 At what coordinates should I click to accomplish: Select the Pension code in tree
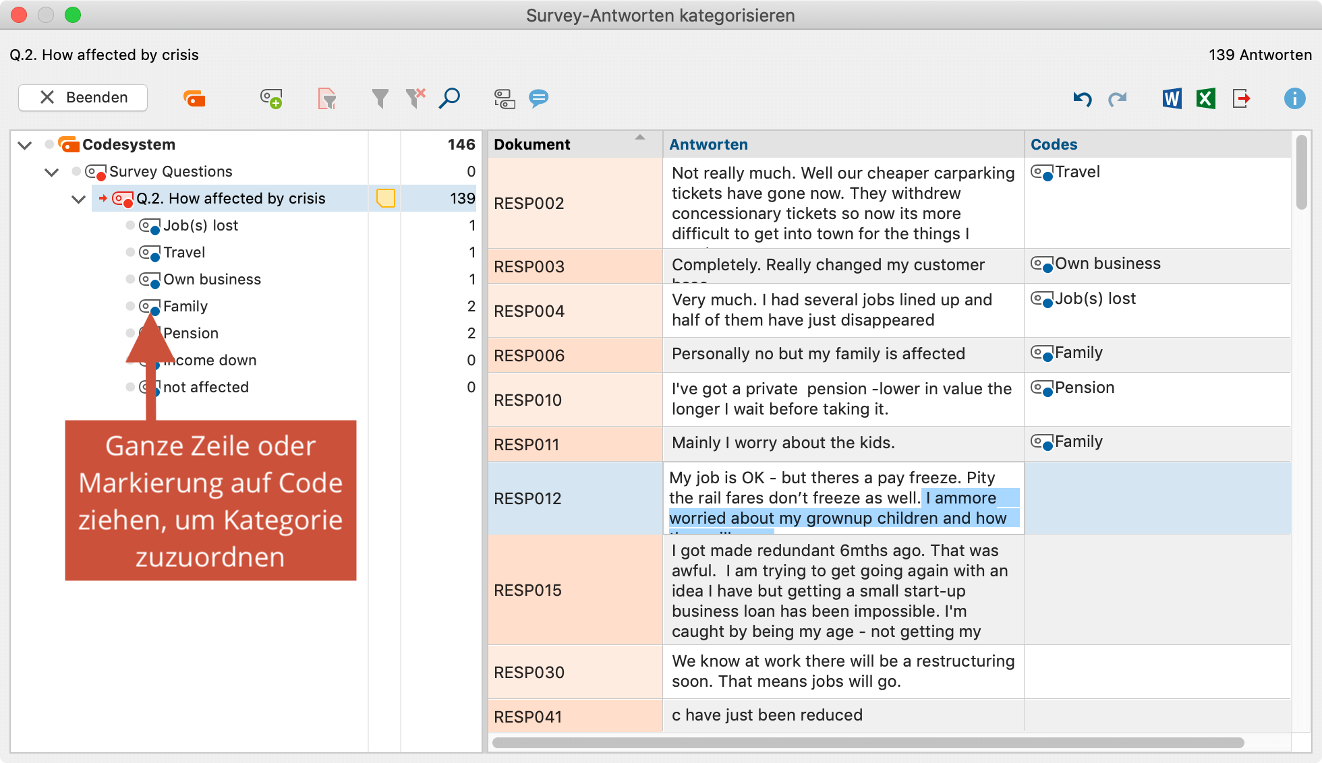pyautogui.click(x=191, y=333)
